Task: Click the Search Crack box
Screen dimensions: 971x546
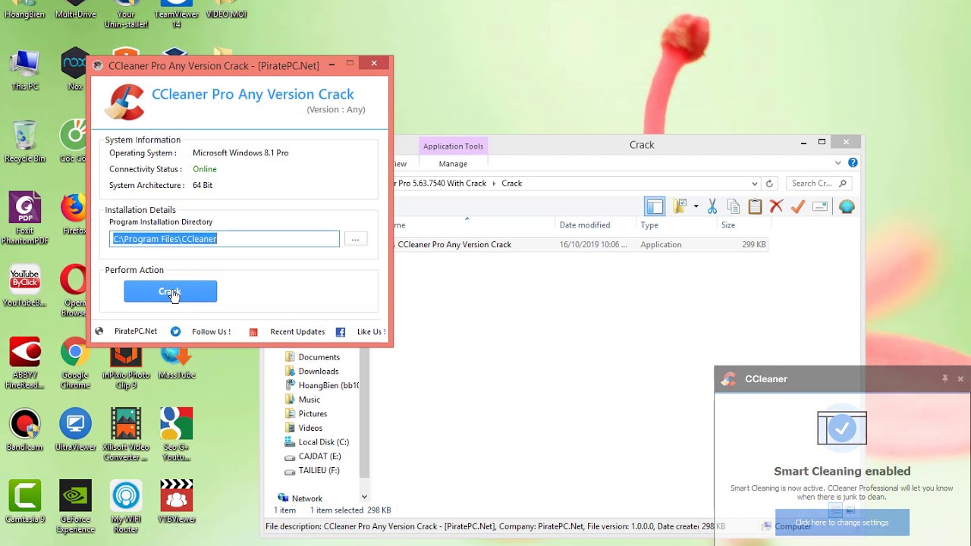Action: point(819,184)
